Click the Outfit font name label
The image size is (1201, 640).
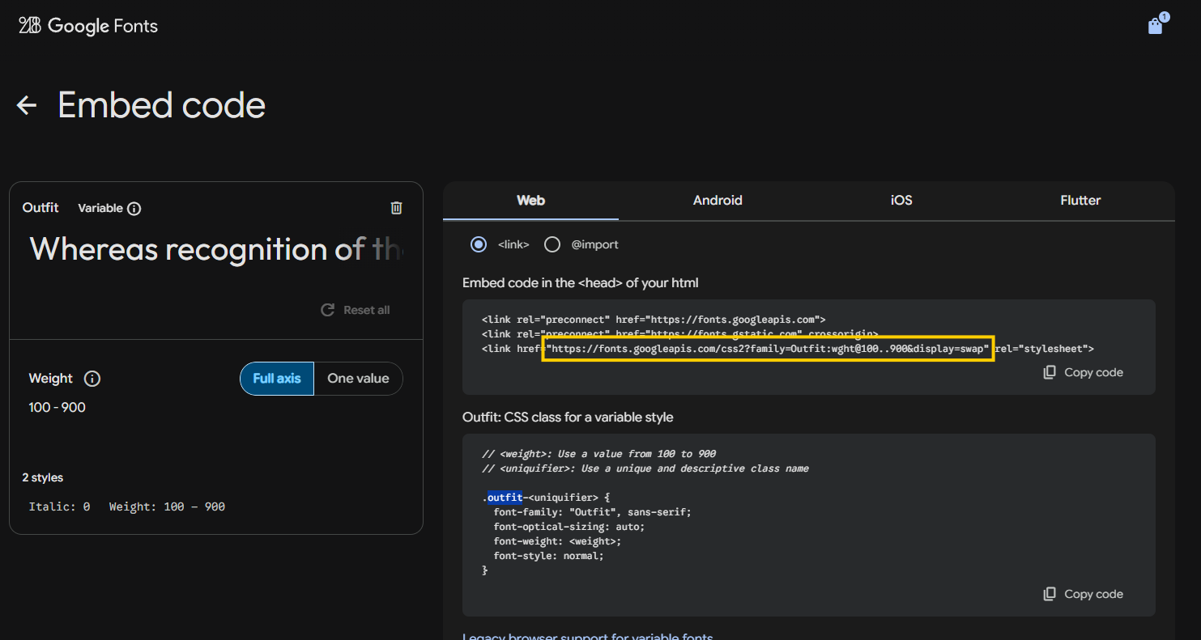pyautogui.click(x=40, y=208)
